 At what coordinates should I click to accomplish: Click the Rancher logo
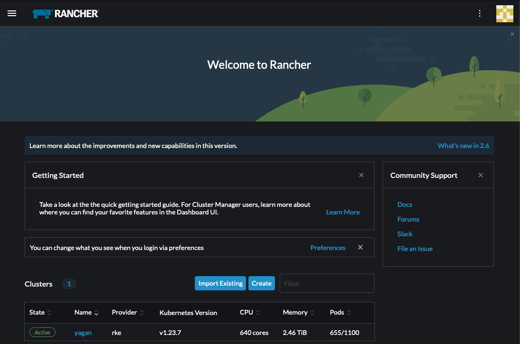65,13
